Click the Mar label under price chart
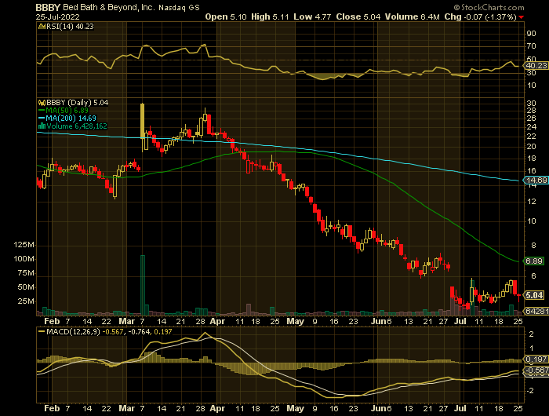Image resolution: width=549 pixels, height=416 pixels. (x=126, y=321)
